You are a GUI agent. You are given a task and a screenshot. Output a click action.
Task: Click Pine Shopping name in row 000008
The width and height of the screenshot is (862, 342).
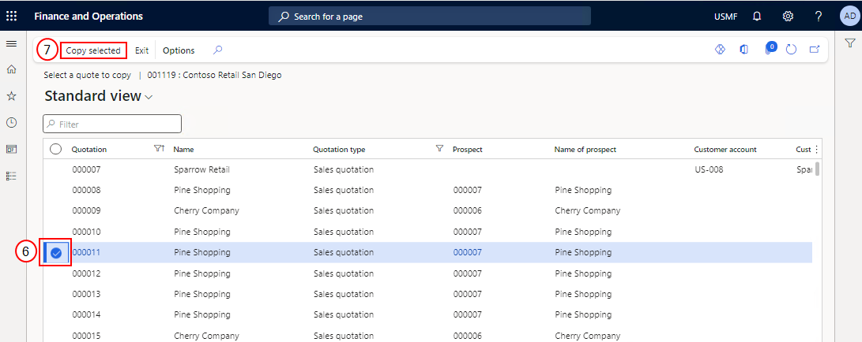point(201,190)
